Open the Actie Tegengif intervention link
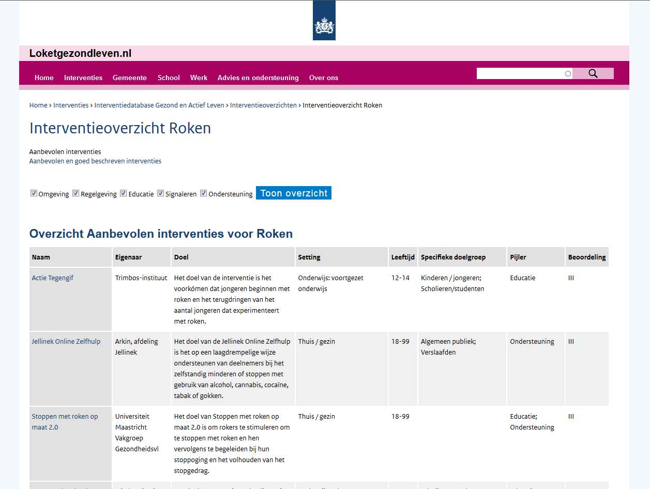 (53, 278)
